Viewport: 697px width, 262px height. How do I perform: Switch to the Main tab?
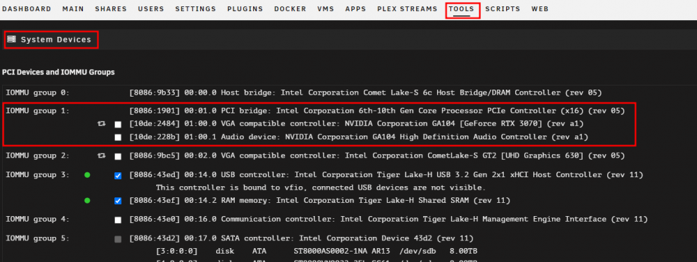pyautogui.click(x=73, y=9)
